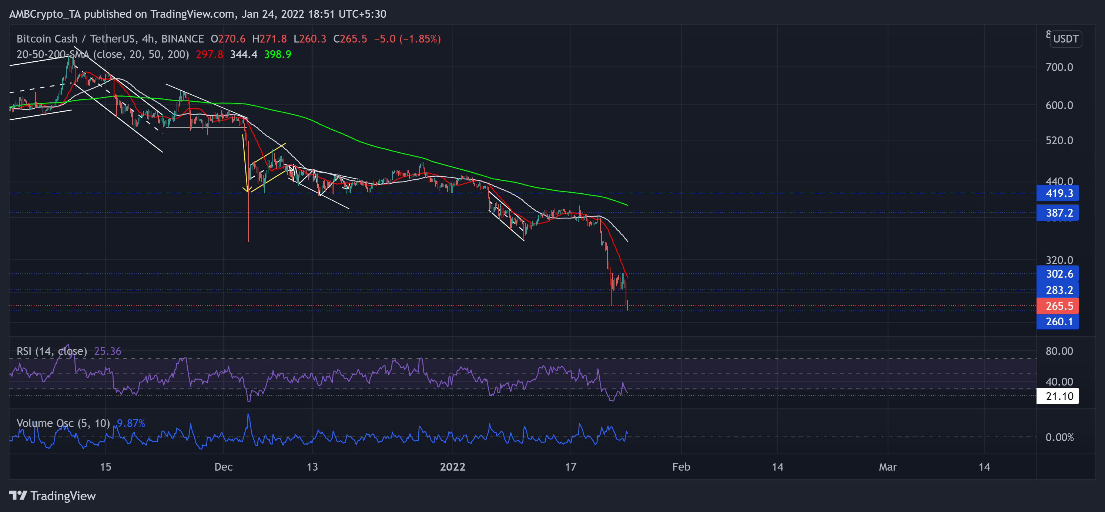The image size is (1105, 512).
Task: Open the 20-50-200-SMA indicator label
Action: pos(103,54)
